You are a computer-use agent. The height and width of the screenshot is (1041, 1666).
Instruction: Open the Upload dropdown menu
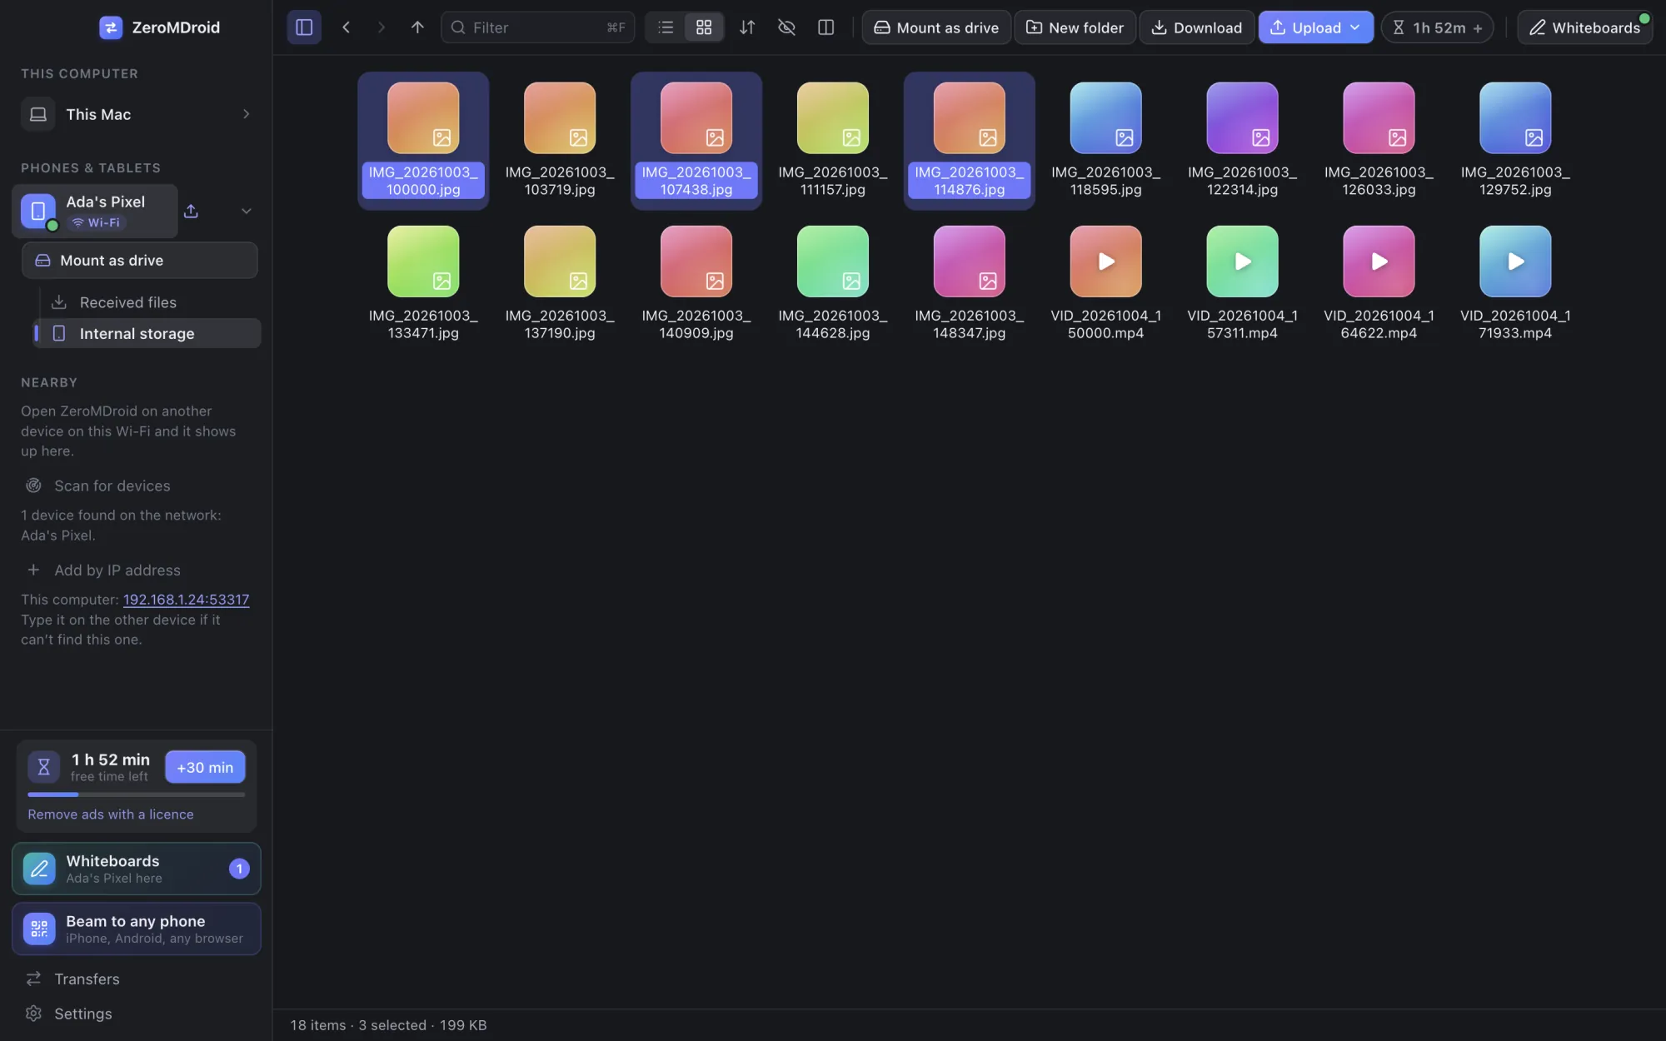1315,27
